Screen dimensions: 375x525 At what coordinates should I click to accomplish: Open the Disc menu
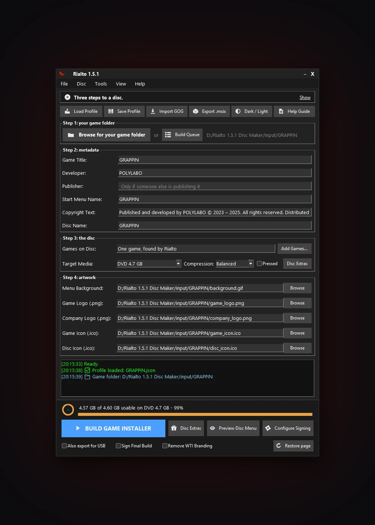81,84
